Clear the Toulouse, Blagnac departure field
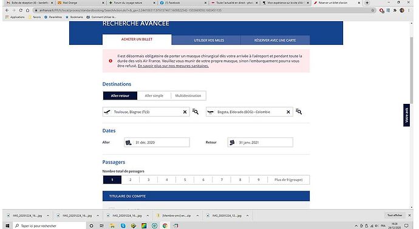419x229 pixels. coord(185,112)
